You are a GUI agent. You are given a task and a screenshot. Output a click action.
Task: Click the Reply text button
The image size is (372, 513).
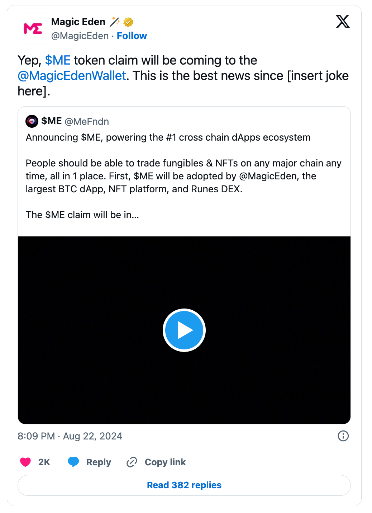(x=99, y=462)
